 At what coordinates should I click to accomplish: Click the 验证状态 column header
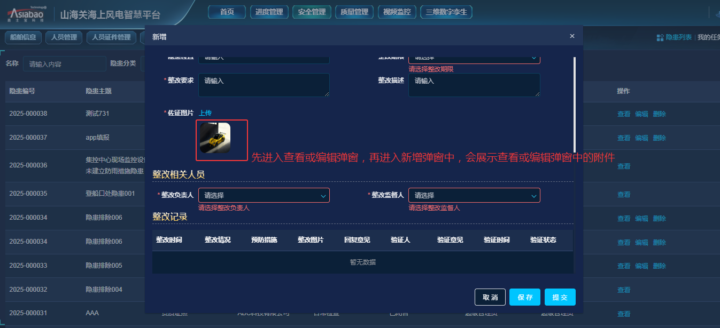(x=543, y=240)
